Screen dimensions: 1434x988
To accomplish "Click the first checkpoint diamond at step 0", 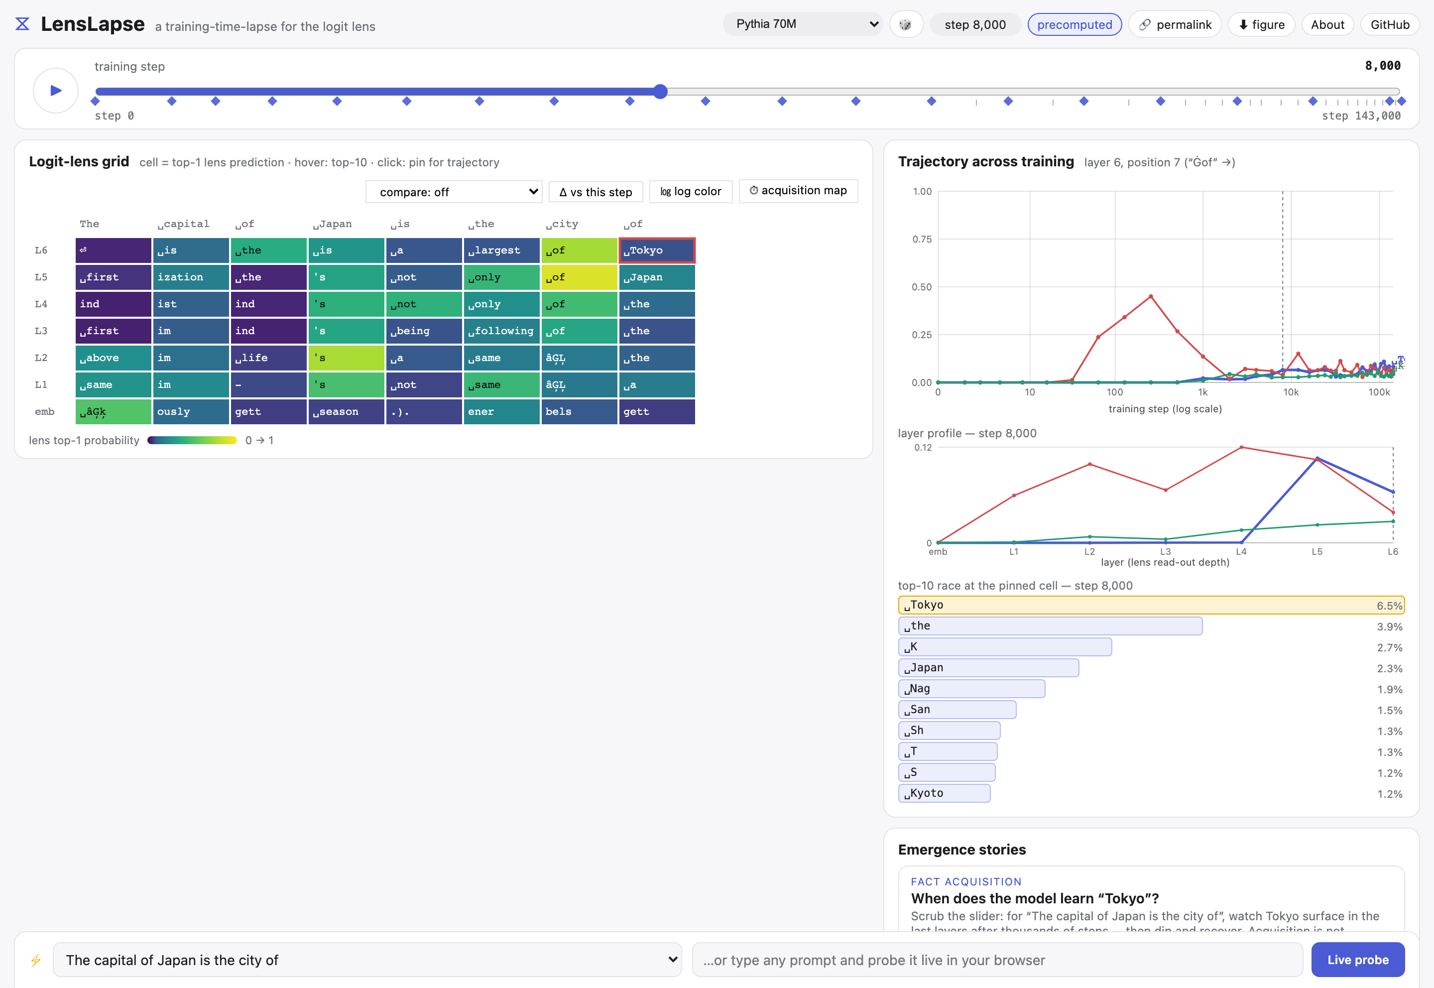I will pyautogui.click(x=95, y=101).
